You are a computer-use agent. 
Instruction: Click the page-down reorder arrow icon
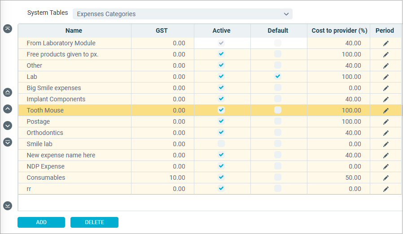point(8,142)
